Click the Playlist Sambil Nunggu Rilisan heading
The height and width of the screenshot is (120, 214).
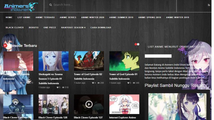point(174,85)
